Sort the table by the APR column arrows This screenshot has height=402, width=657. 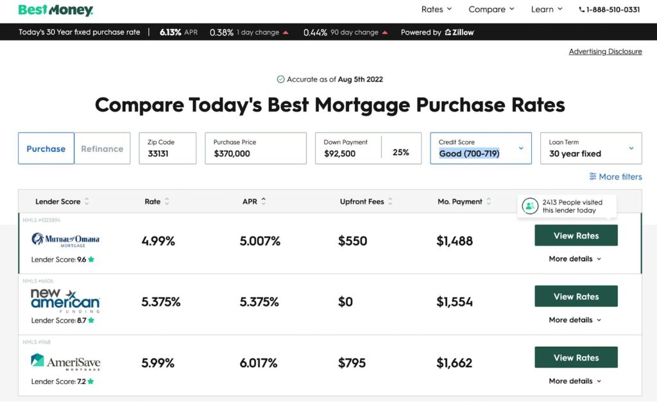[264, 201]
